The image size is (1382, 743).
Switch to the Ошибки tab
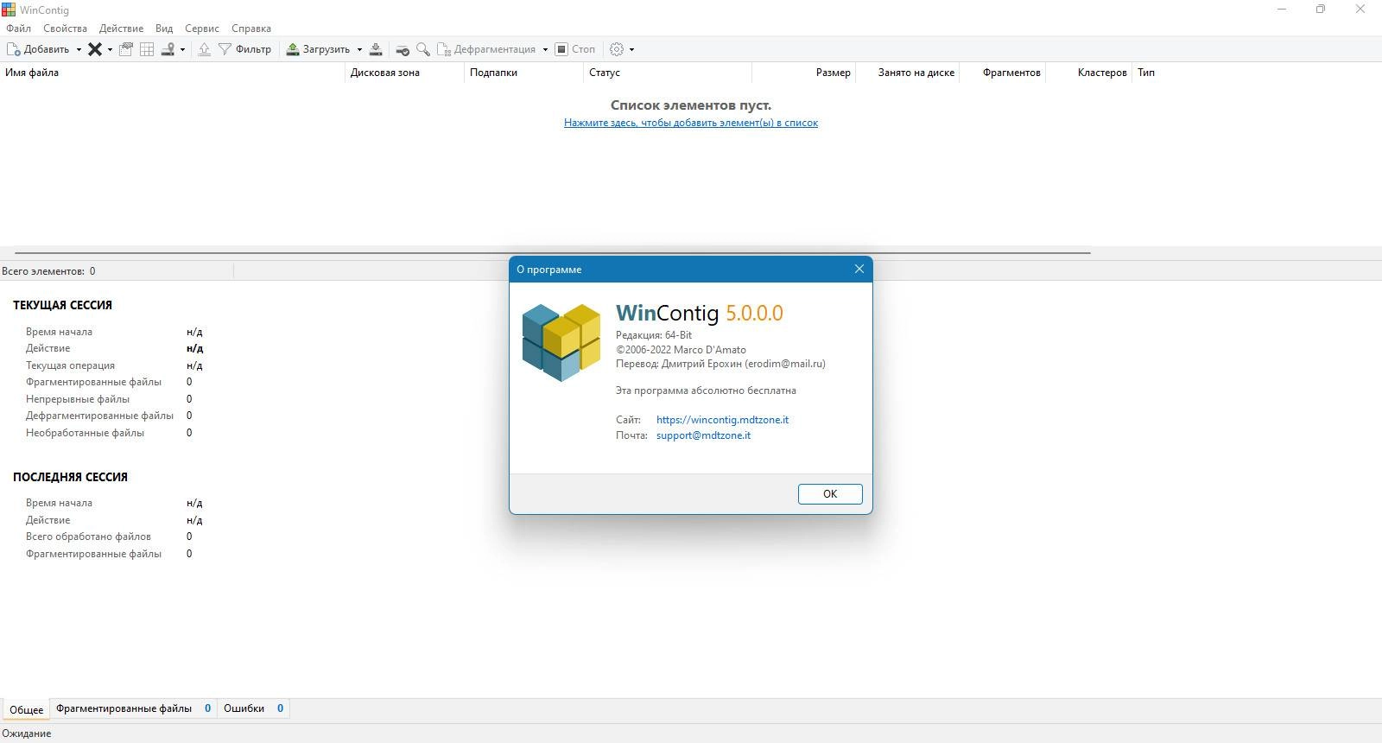pos(253,708)
